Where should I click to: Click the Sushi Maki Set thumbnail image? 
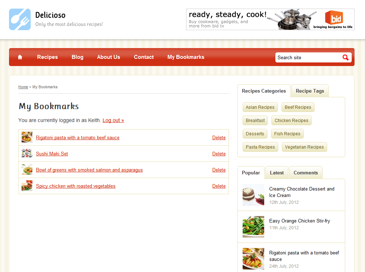tap(27, 153)
